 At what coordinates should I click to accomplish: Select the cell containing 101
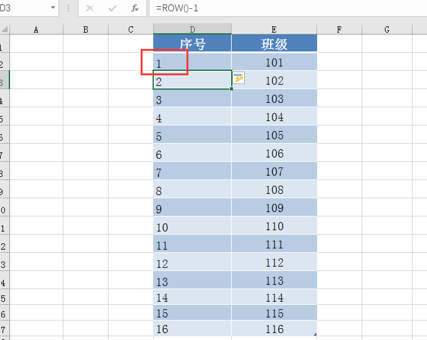click(274, 61)
